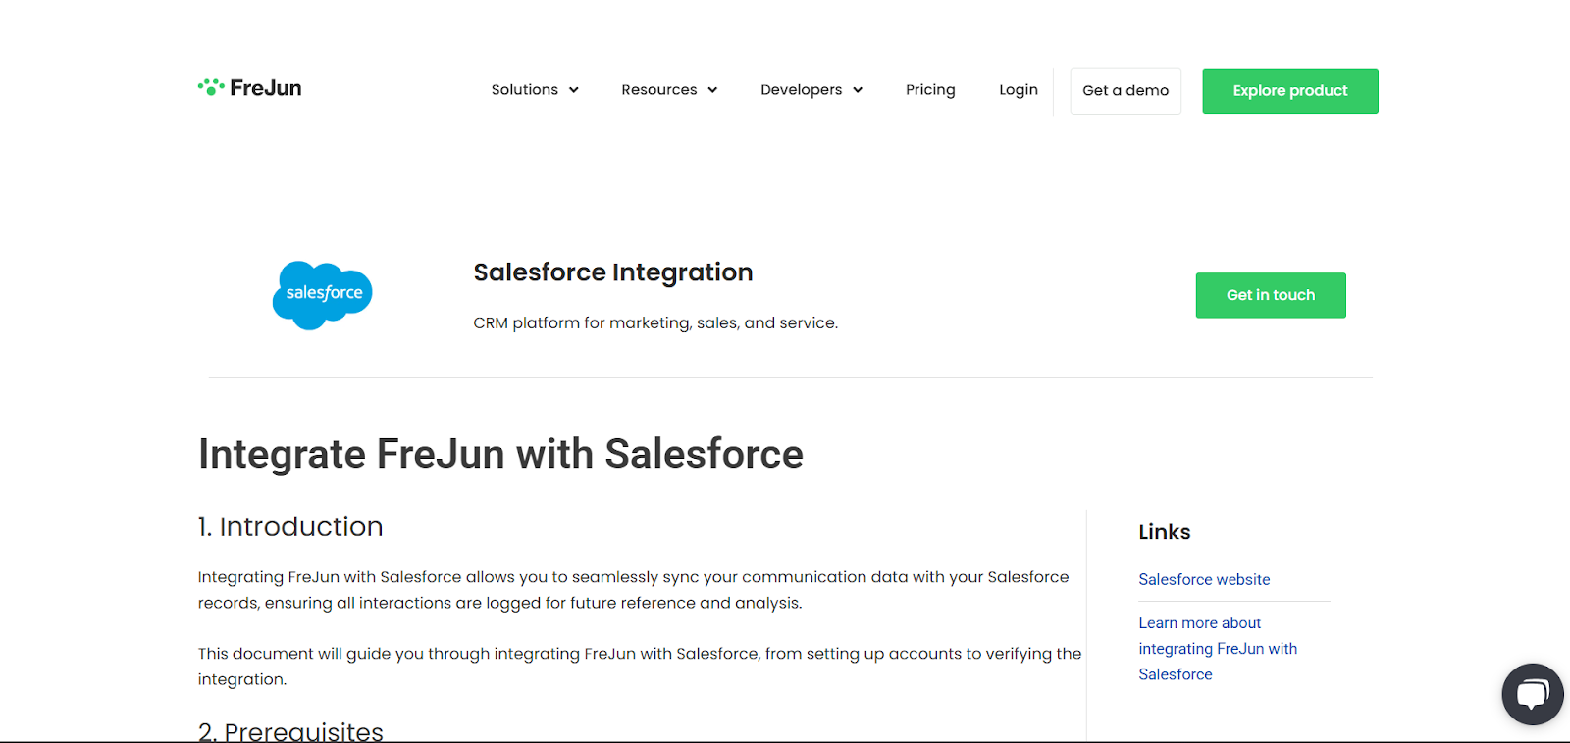Click the CRM platform description text
Screen dimensions: 1570x743
(x=654, y=322)
